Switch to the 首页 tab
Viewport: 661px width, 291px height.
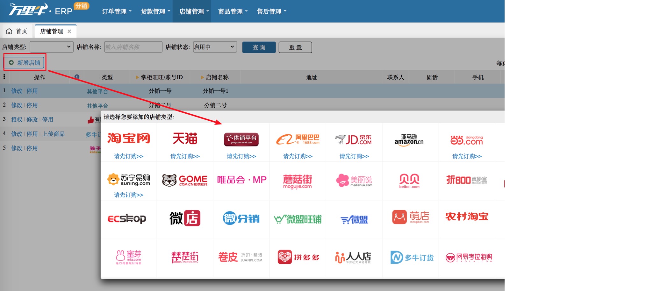(17, 31)
